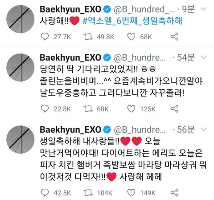Like the tweet with 68K likes
This screenshot has width=214, height=200.
click(131, 37)
